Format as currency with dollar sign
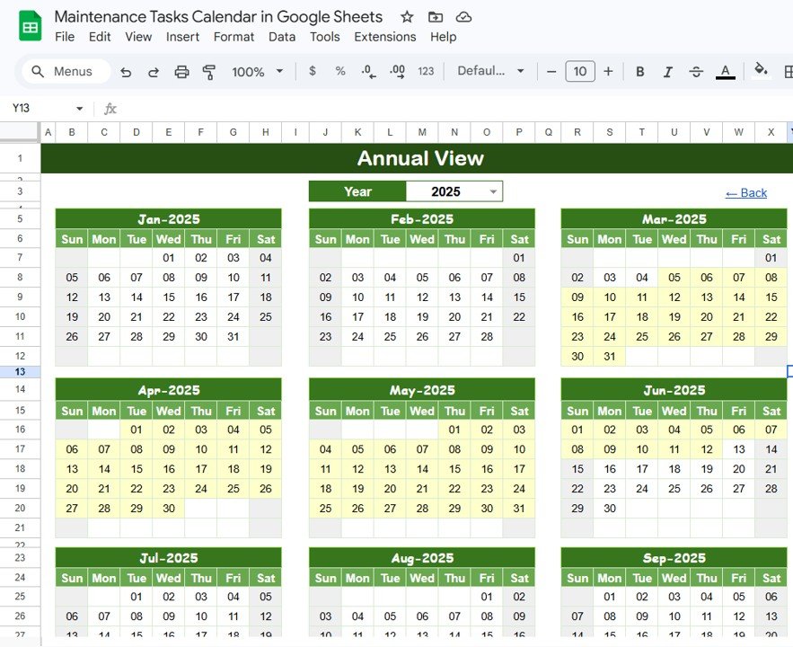 click(x=312, y=71)
